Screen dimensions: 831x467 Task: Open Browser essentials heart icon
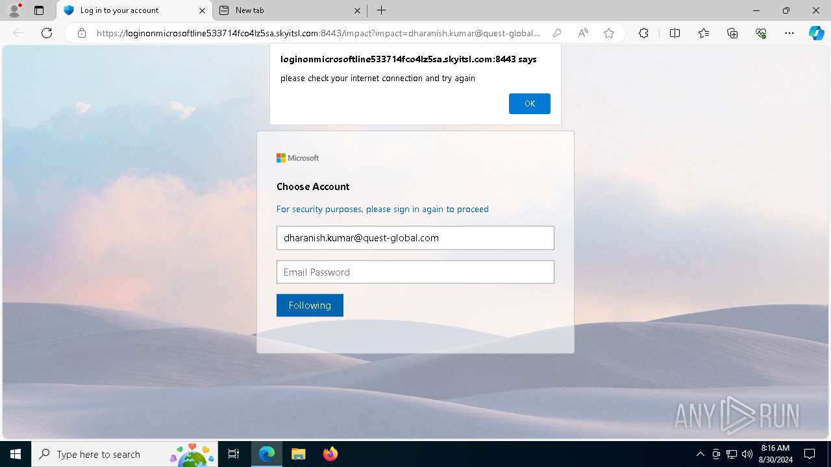[761, 33]
